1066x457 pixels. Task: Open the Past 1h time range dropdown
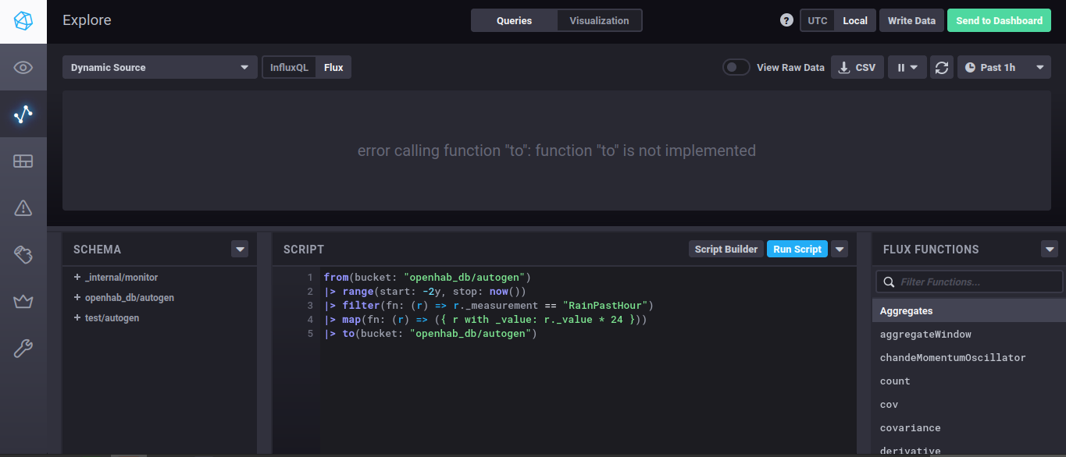[x=1004, y=68]
